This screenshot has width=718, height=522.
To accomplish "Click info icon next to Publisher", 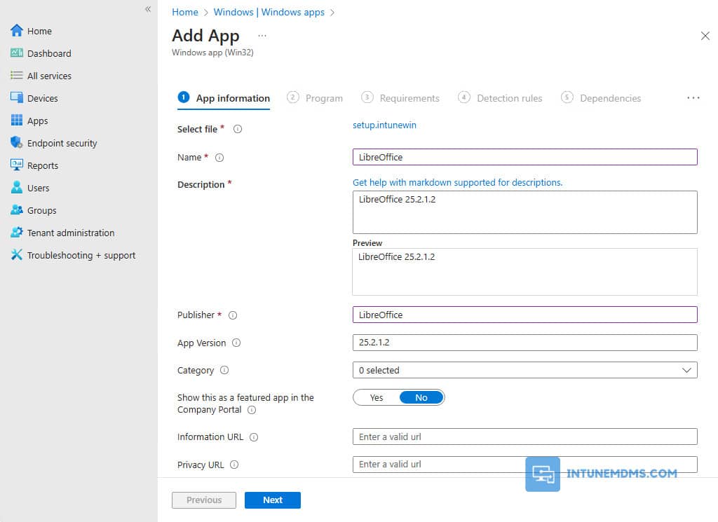I will click(x=233, y=315).
